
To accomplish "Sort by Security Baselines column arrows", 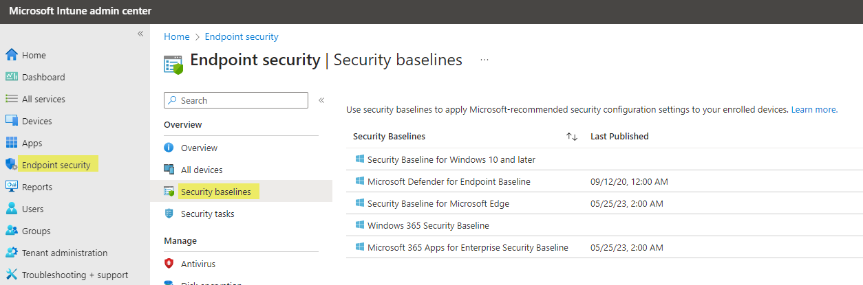I will [572, 137].
